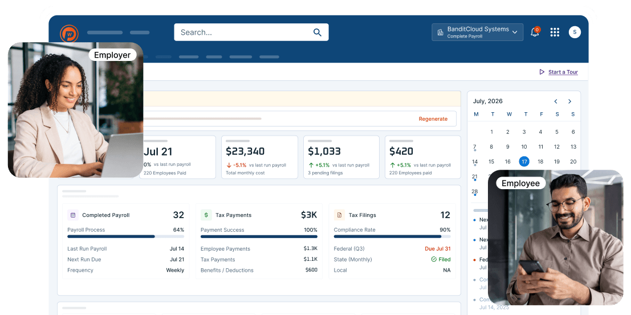The height and width of the screenshot is (315, 631).
Task: Click the Payroll Process progress bar
Action: [125, 236]
